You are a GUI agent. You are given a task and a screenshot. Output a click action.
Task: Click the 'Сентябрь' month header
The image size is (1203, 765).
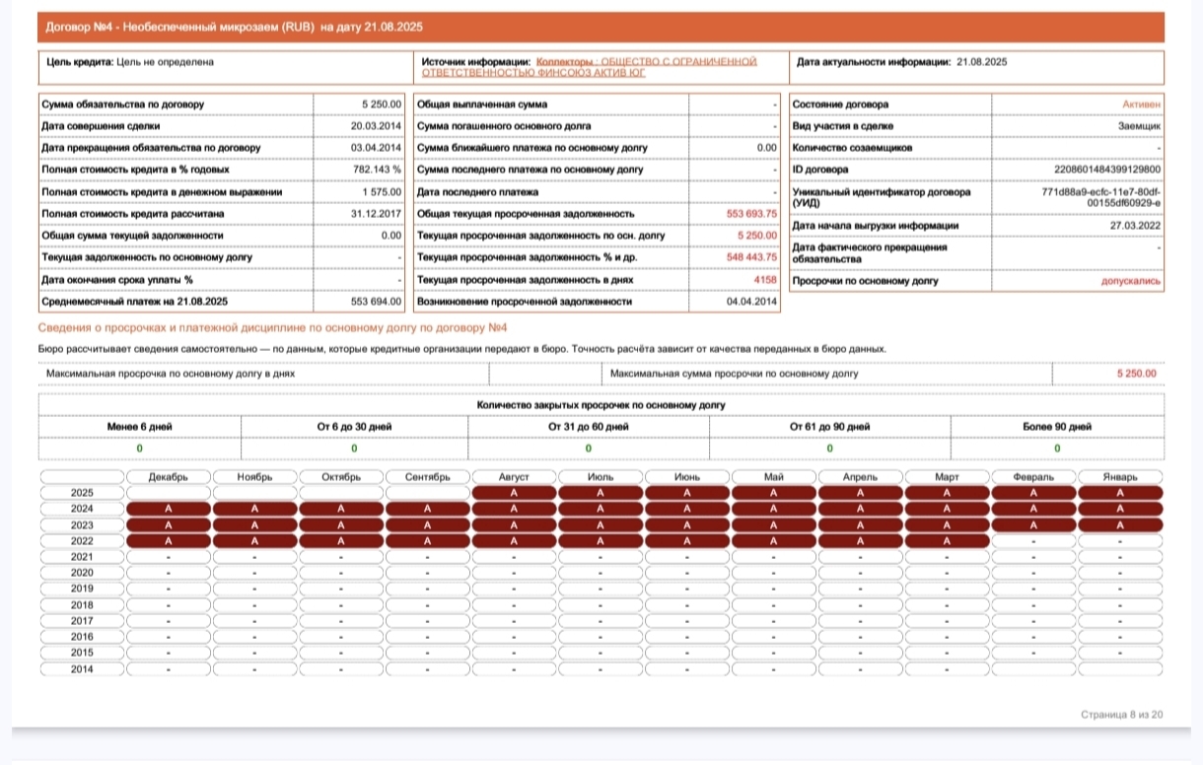pos(427,477)
